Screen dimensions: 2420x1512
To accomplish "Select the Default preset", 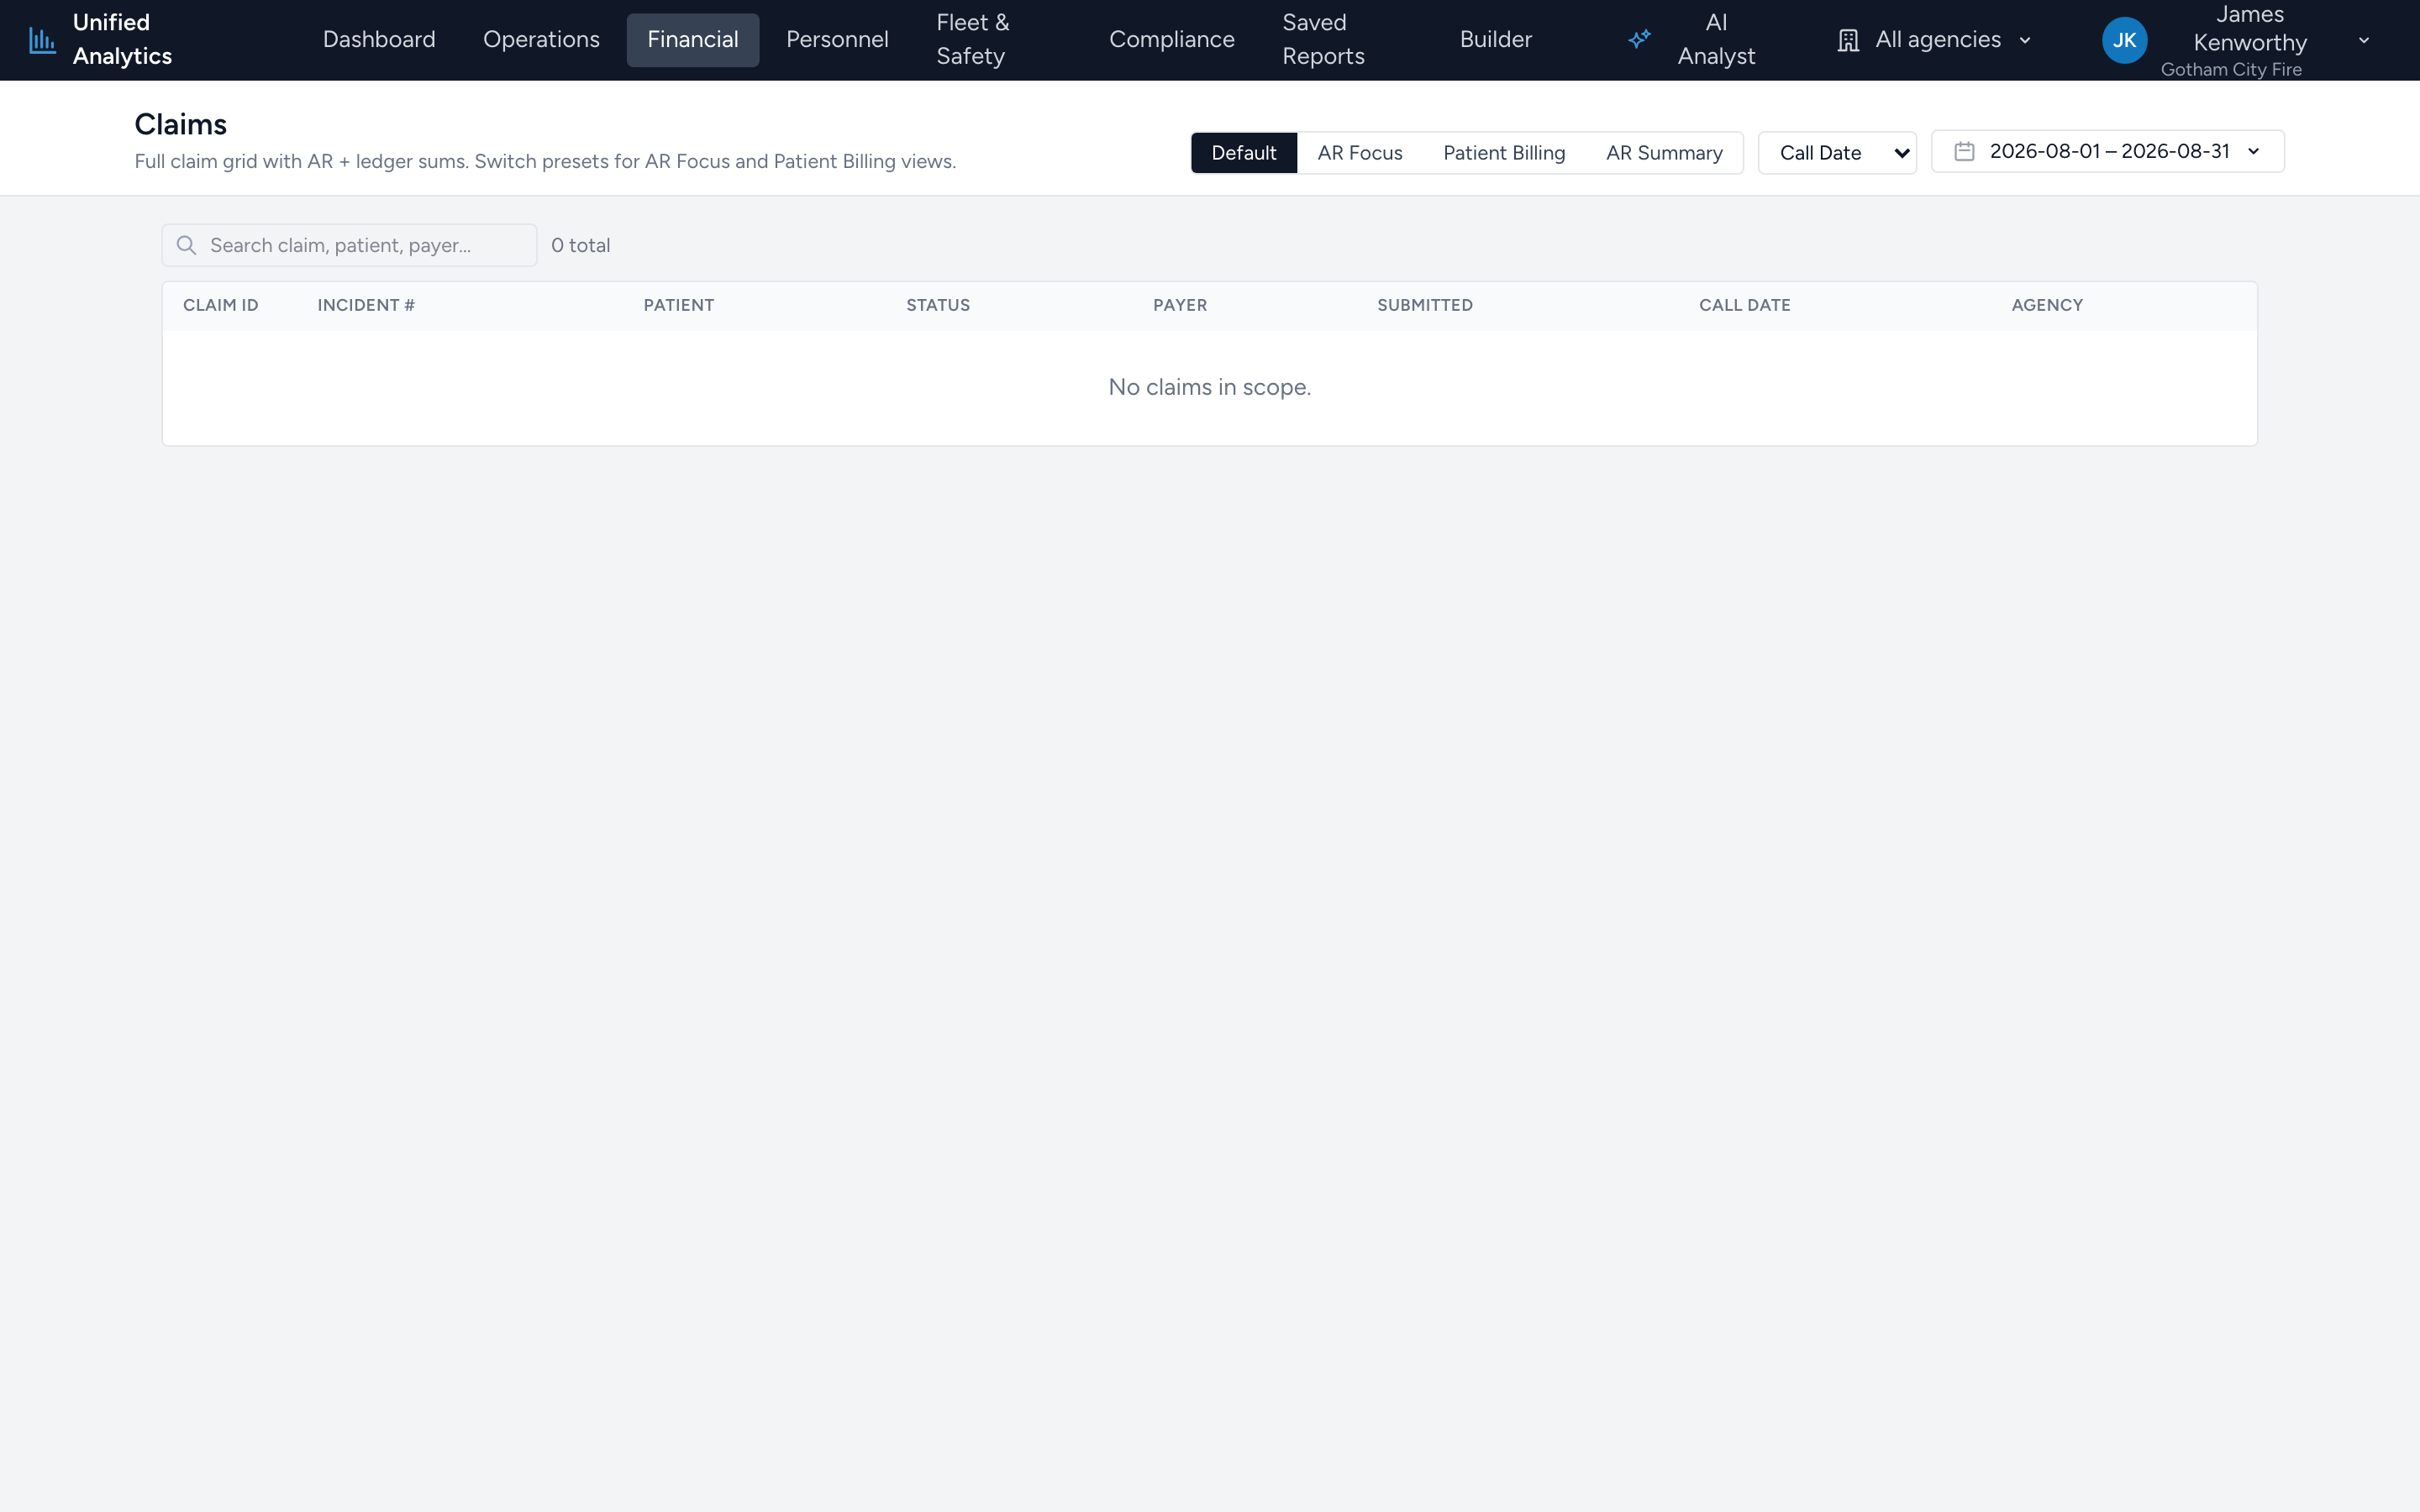I will [x=1243, y=153].
